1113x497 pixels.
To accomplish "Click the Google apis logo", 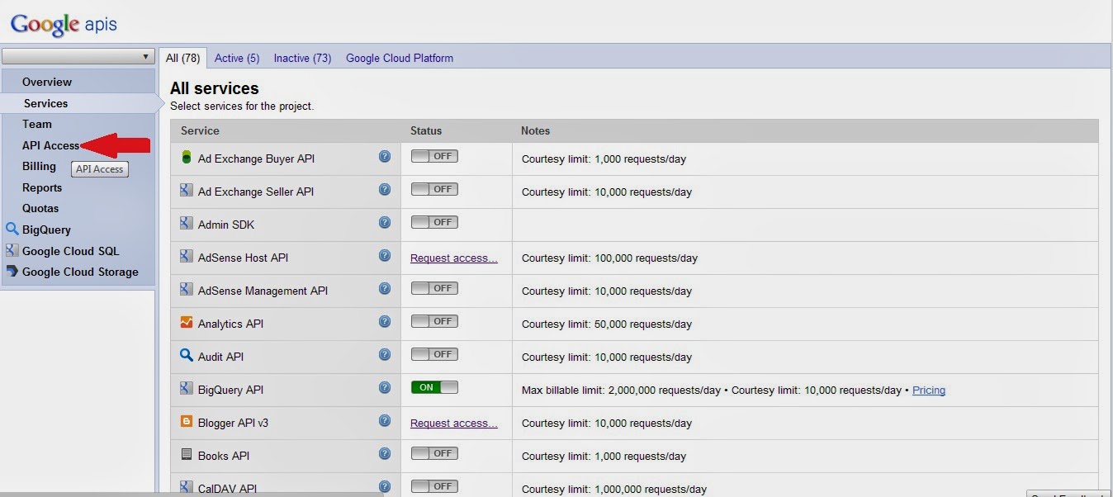I will coord(64,24).
